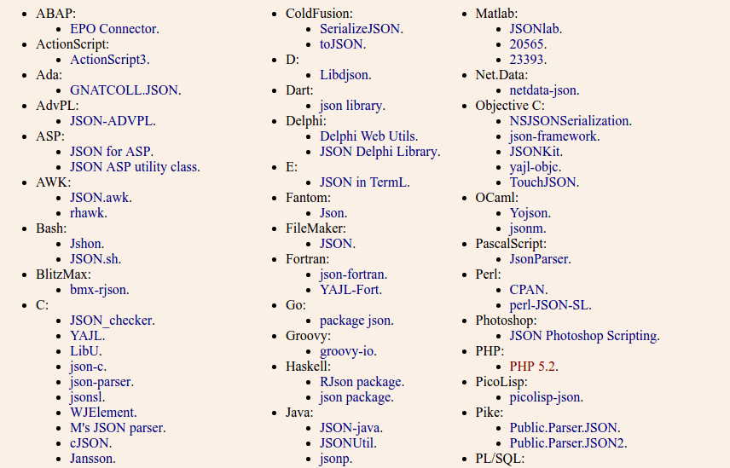Open jsonp link under Java
Image resolution: width=730 pixels, height=468 pixels.
click(x=335, y=459)
